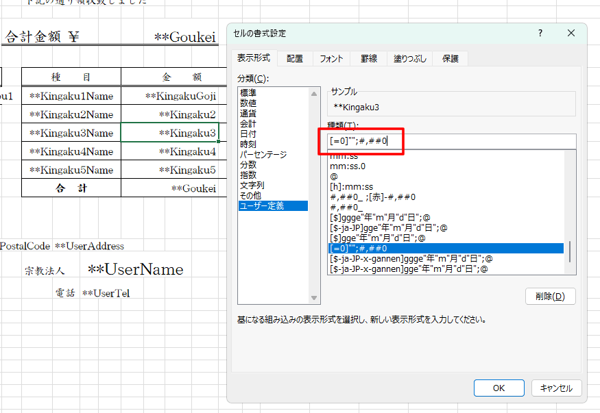
Task: Go to the 塗りつぶし tab
Action: [x=410, y=58]
